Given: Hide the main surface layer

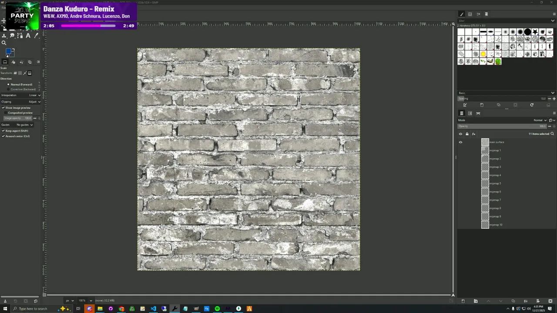Looking at the screenshot, I should pos(460,142).
